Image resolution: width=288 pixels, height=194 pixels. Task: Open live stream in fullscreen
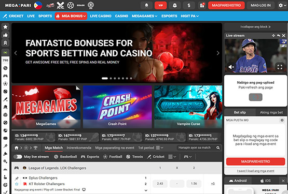coord(280,67)
